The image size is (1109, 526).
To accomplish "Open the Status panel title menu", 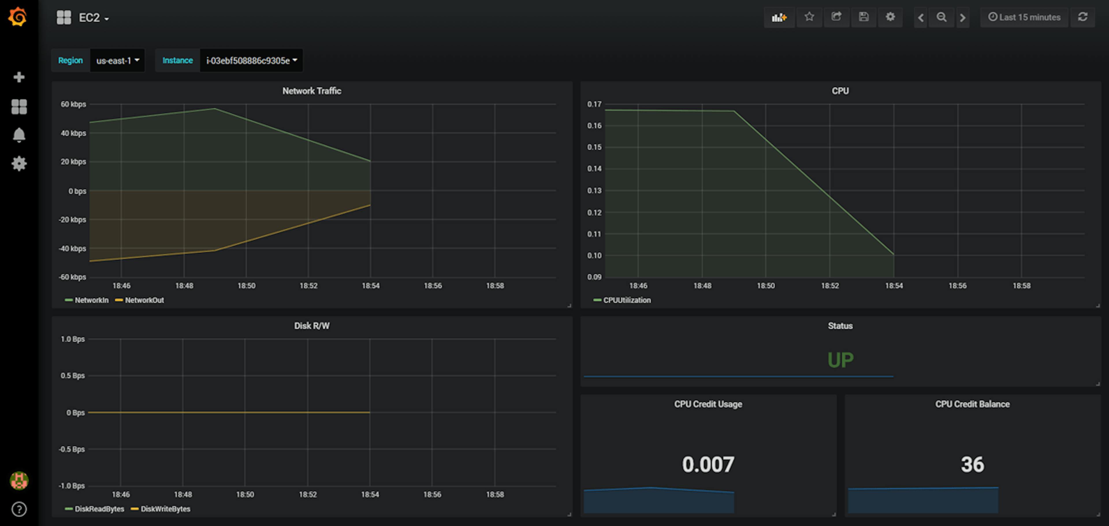I will [x=840, y=326].
